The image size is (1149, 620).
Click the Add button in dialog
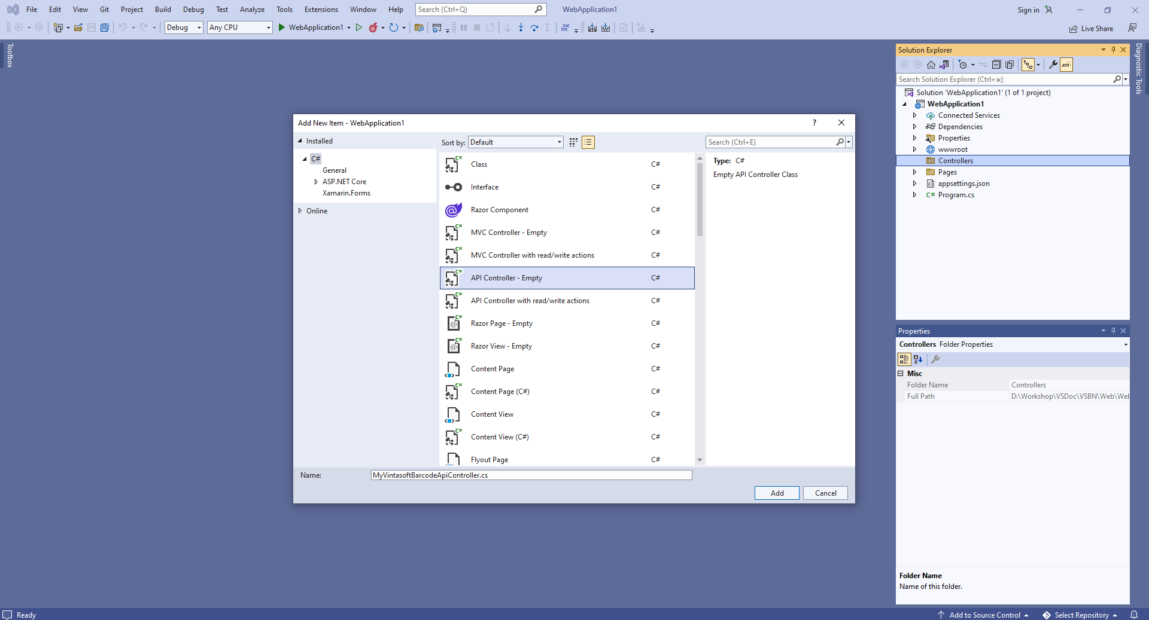coord(777,493)
